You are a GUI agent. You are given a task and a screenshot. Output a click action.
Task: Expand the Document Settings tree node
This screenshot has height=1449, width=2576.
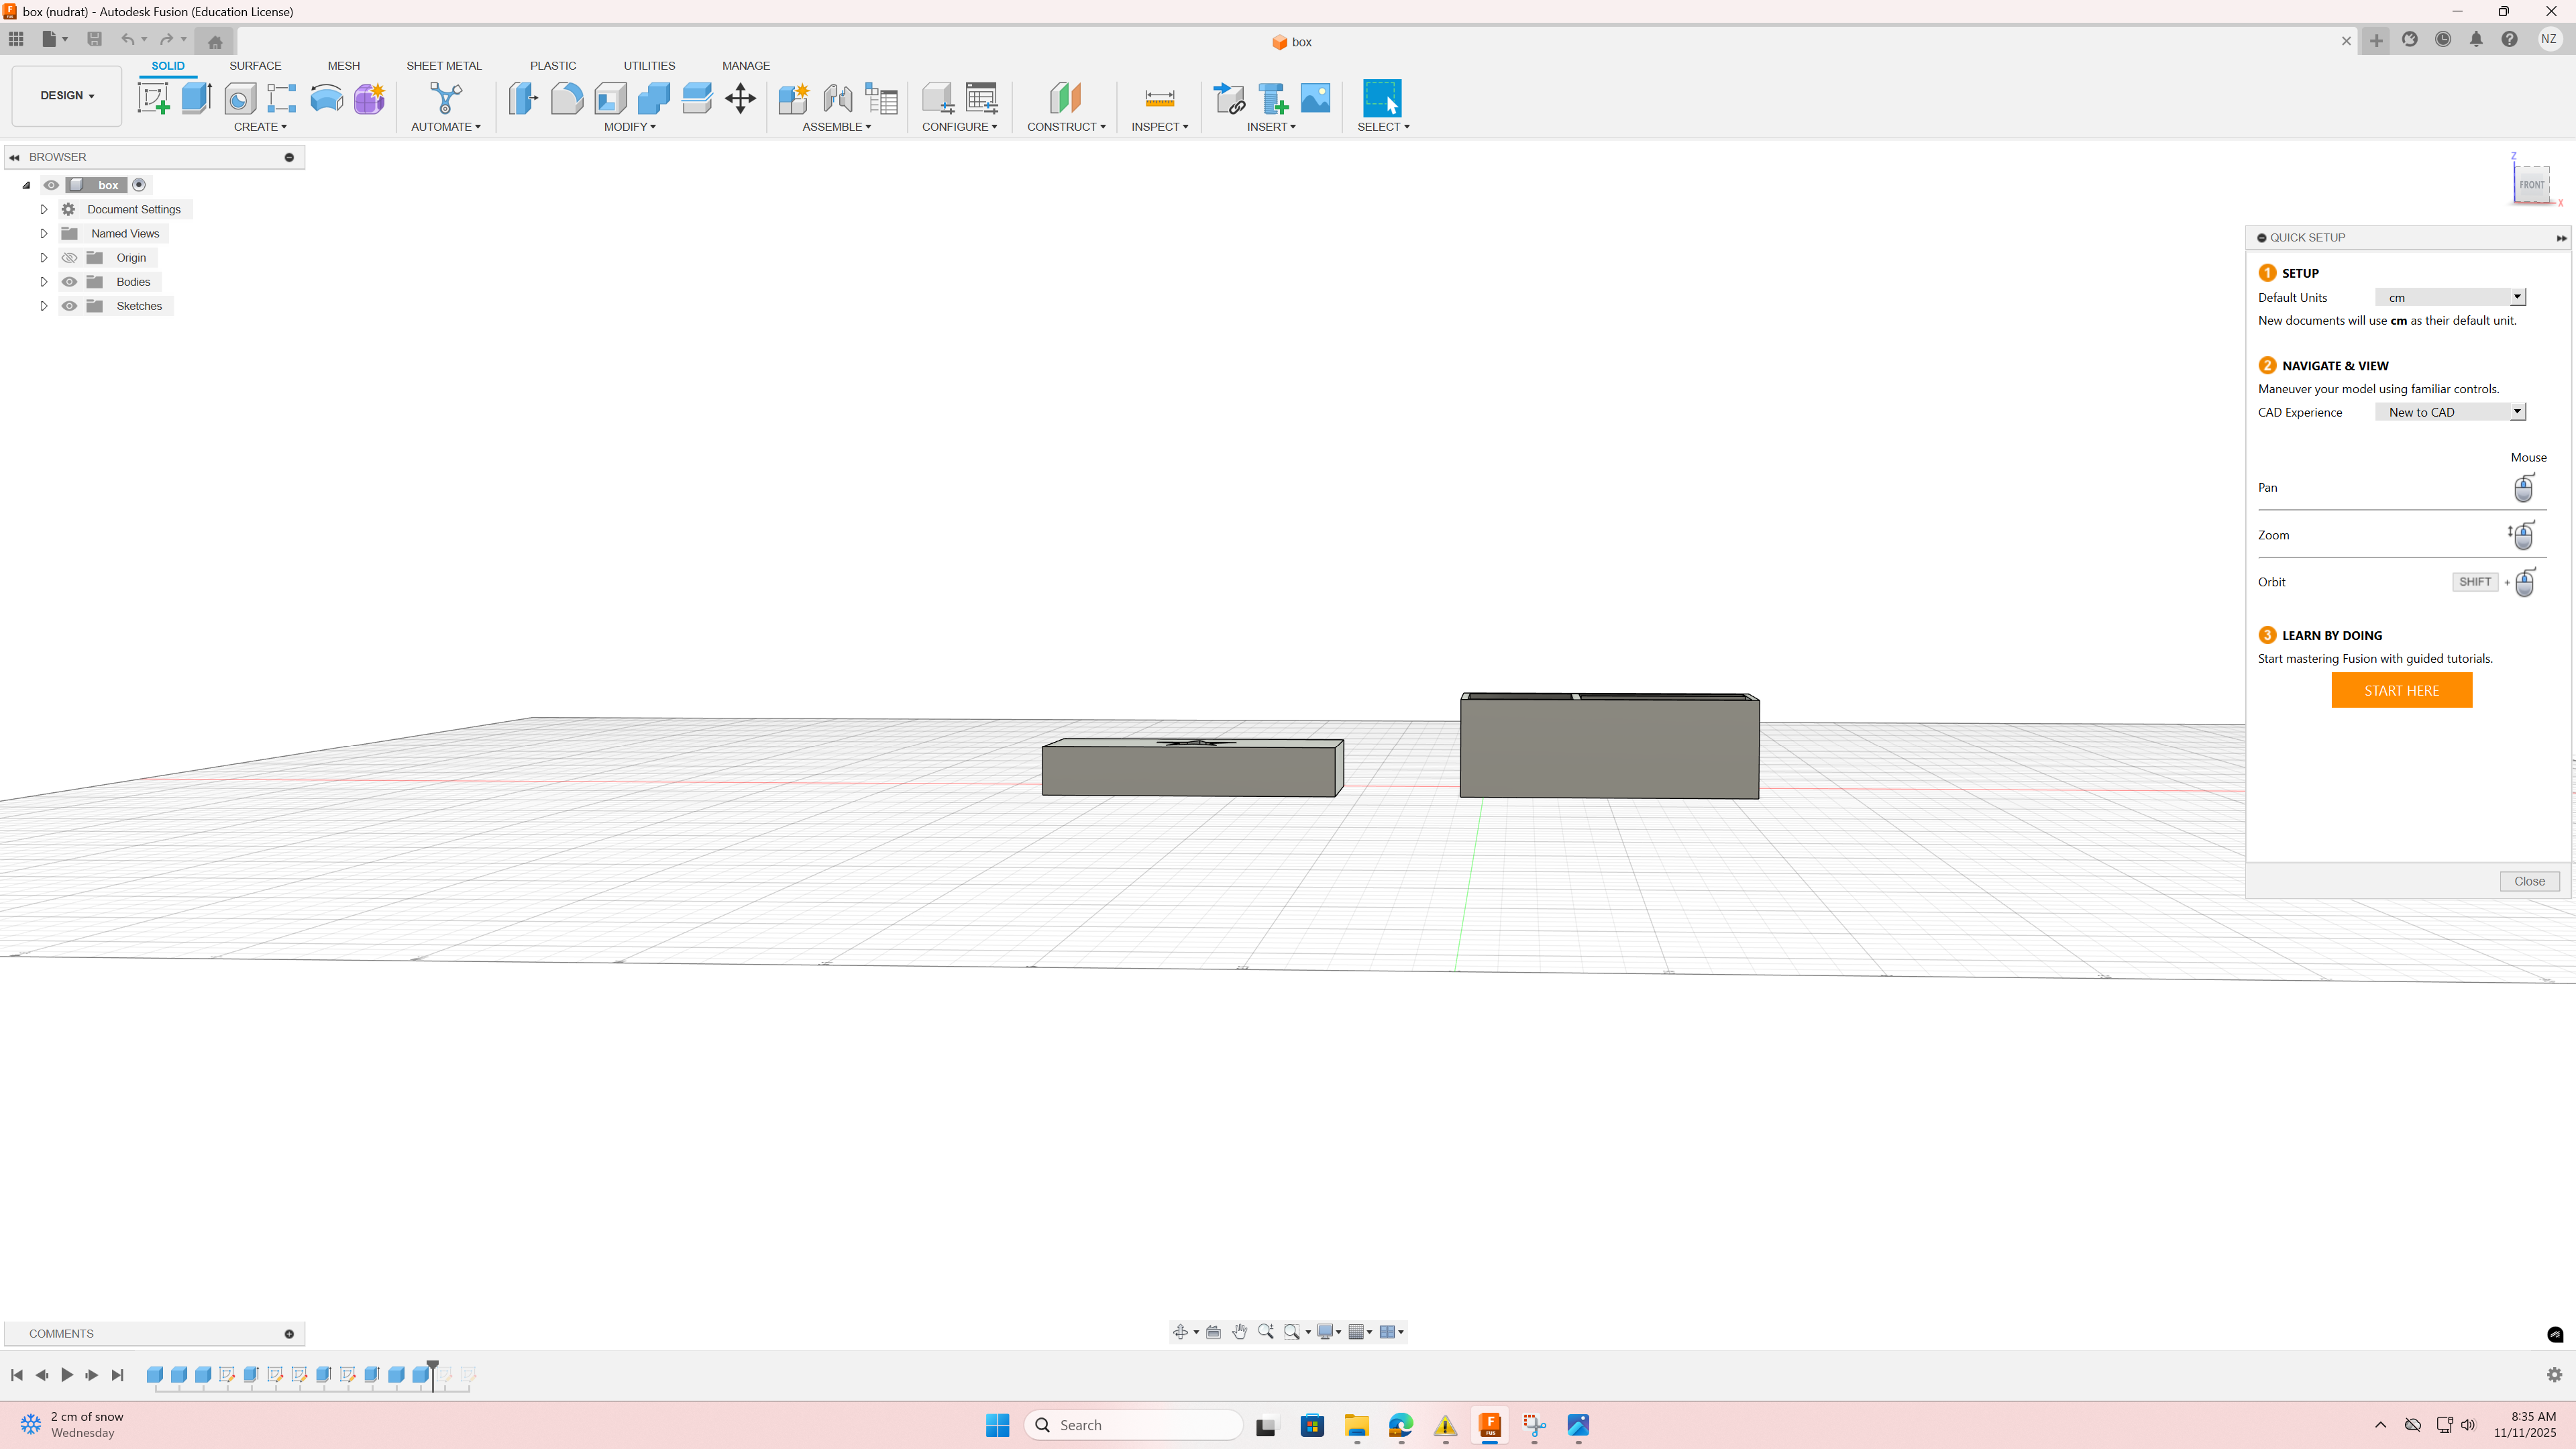[x=43, y=209]
